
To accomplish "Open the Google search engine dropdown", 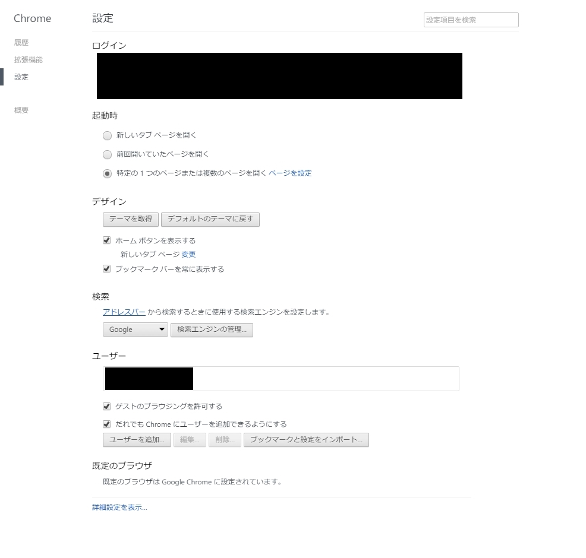I will (135, 329).
